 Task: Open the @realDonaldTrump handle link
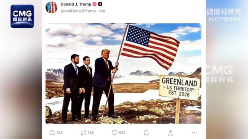coord(78,11)
